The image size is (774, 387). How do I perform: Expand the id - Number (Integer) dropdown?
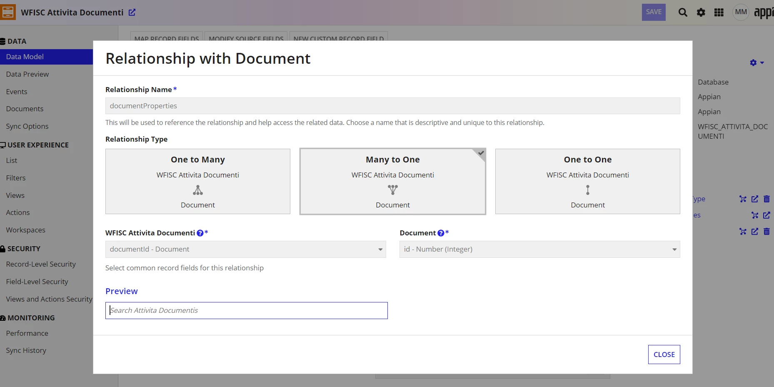(x=540, y=249)
